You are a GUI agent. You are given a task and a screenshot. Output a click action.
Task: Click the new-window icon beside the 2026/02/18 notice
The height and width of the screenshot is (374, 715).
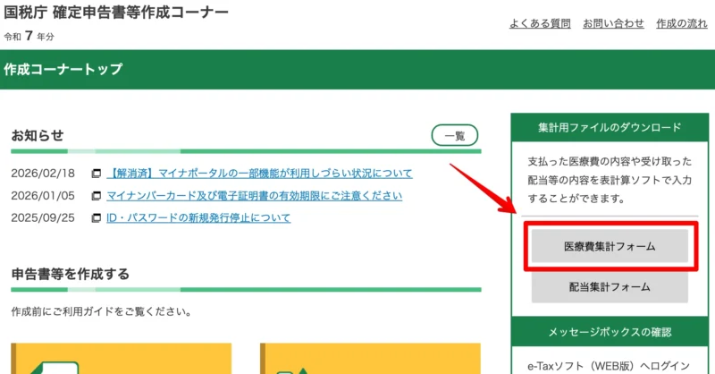(97, 174)
